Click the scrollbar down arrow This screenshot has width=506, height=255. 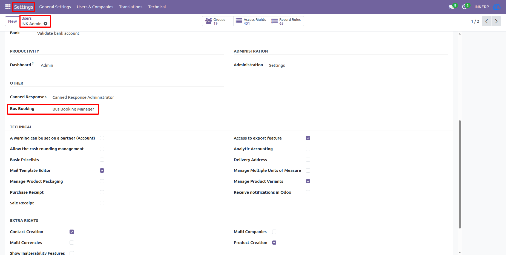click(460, 252)
